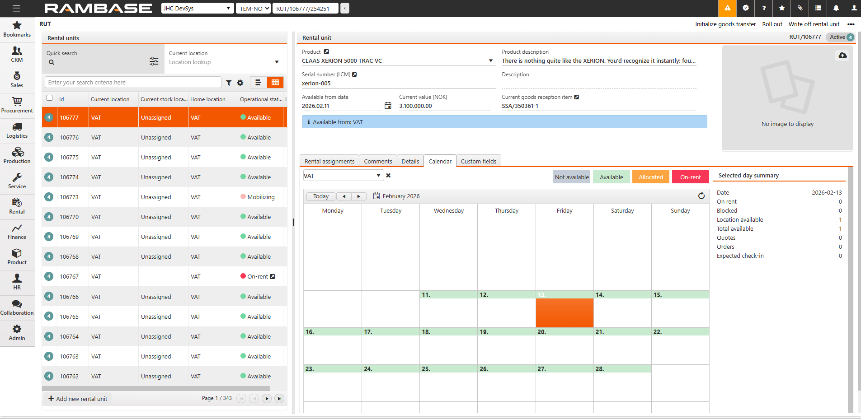The height and width of the screenshot is (419, 861).
Task: Expand the JHC DevSys company dropdown
Action: coord(198,8)
